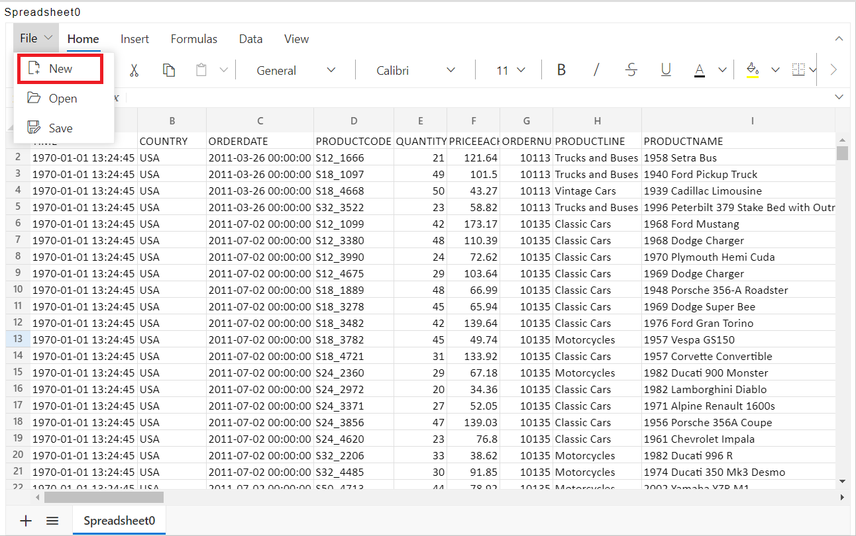The height and width of the screenshot is (536, 856).
Task: Click the scroll right arrow
Action: [842, 497]
